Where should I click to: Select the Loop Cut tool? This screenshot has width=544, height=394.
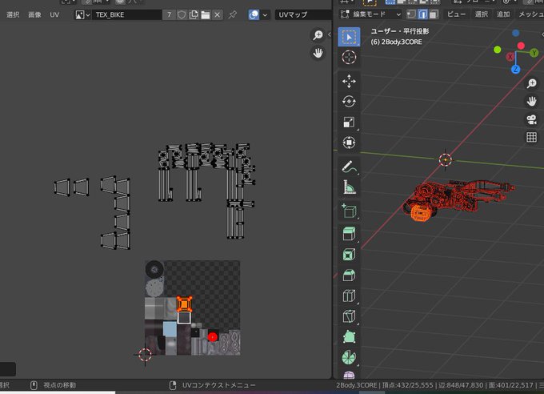click(349, 295)
